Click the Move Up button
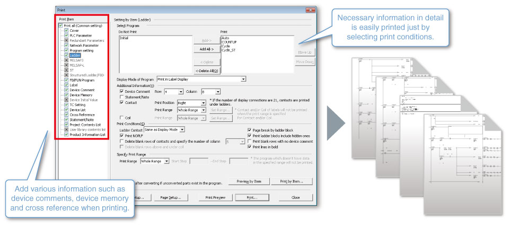Viewport: 509px width, 227px height. [x=305, y=53]
